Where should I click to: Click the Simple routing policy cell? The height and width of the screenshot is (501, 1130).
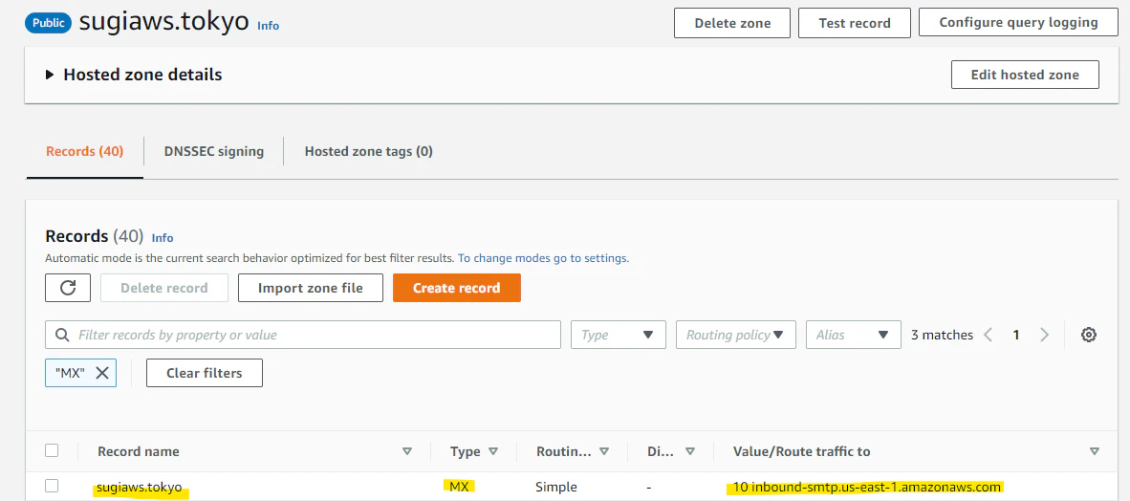pos(556,487)
